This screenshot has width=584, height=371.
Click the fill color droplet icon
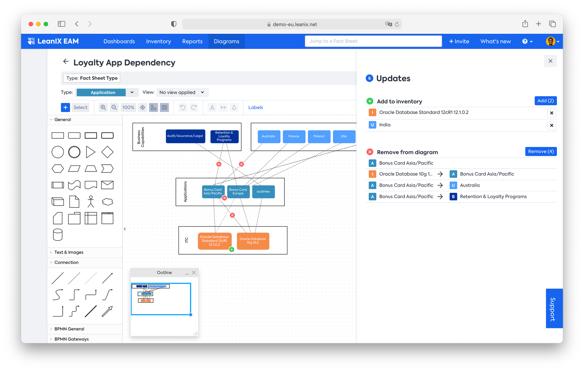pyautogui.click(x=234, y=107)
